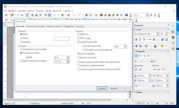This screenshot has height=108, width=179.
Task: Click the dialog help ? button
Action: tap(126, 88)
